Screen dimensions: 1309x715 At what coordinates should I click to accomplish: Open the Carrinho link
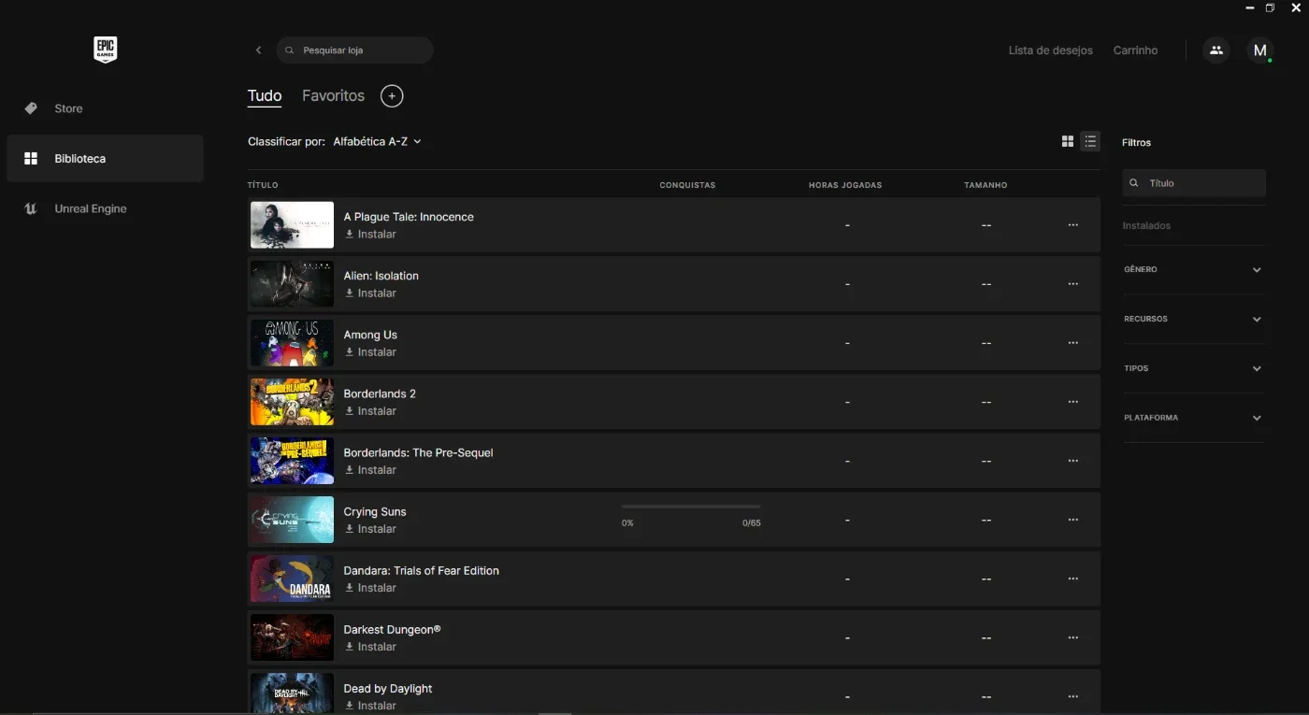pyautogui.click(x=1135, y=50)
